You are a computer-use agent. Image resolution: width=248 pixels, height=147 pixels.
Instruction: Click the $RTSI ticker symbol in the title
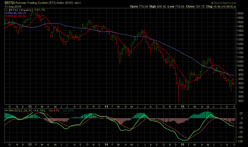[9, 3]
